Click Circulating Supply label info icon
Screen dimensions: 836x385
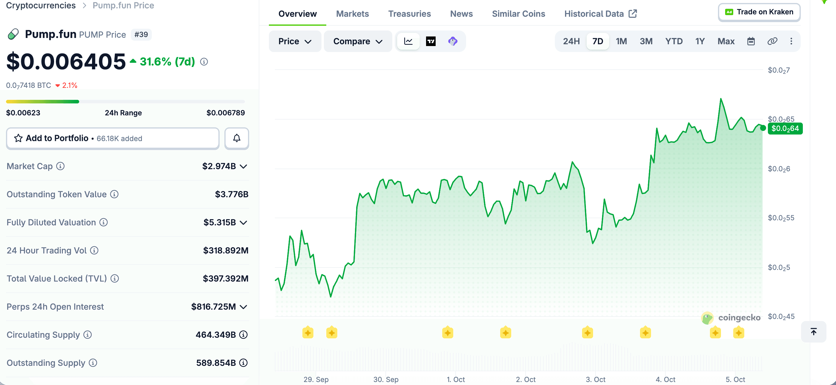[x=88, y=335]
